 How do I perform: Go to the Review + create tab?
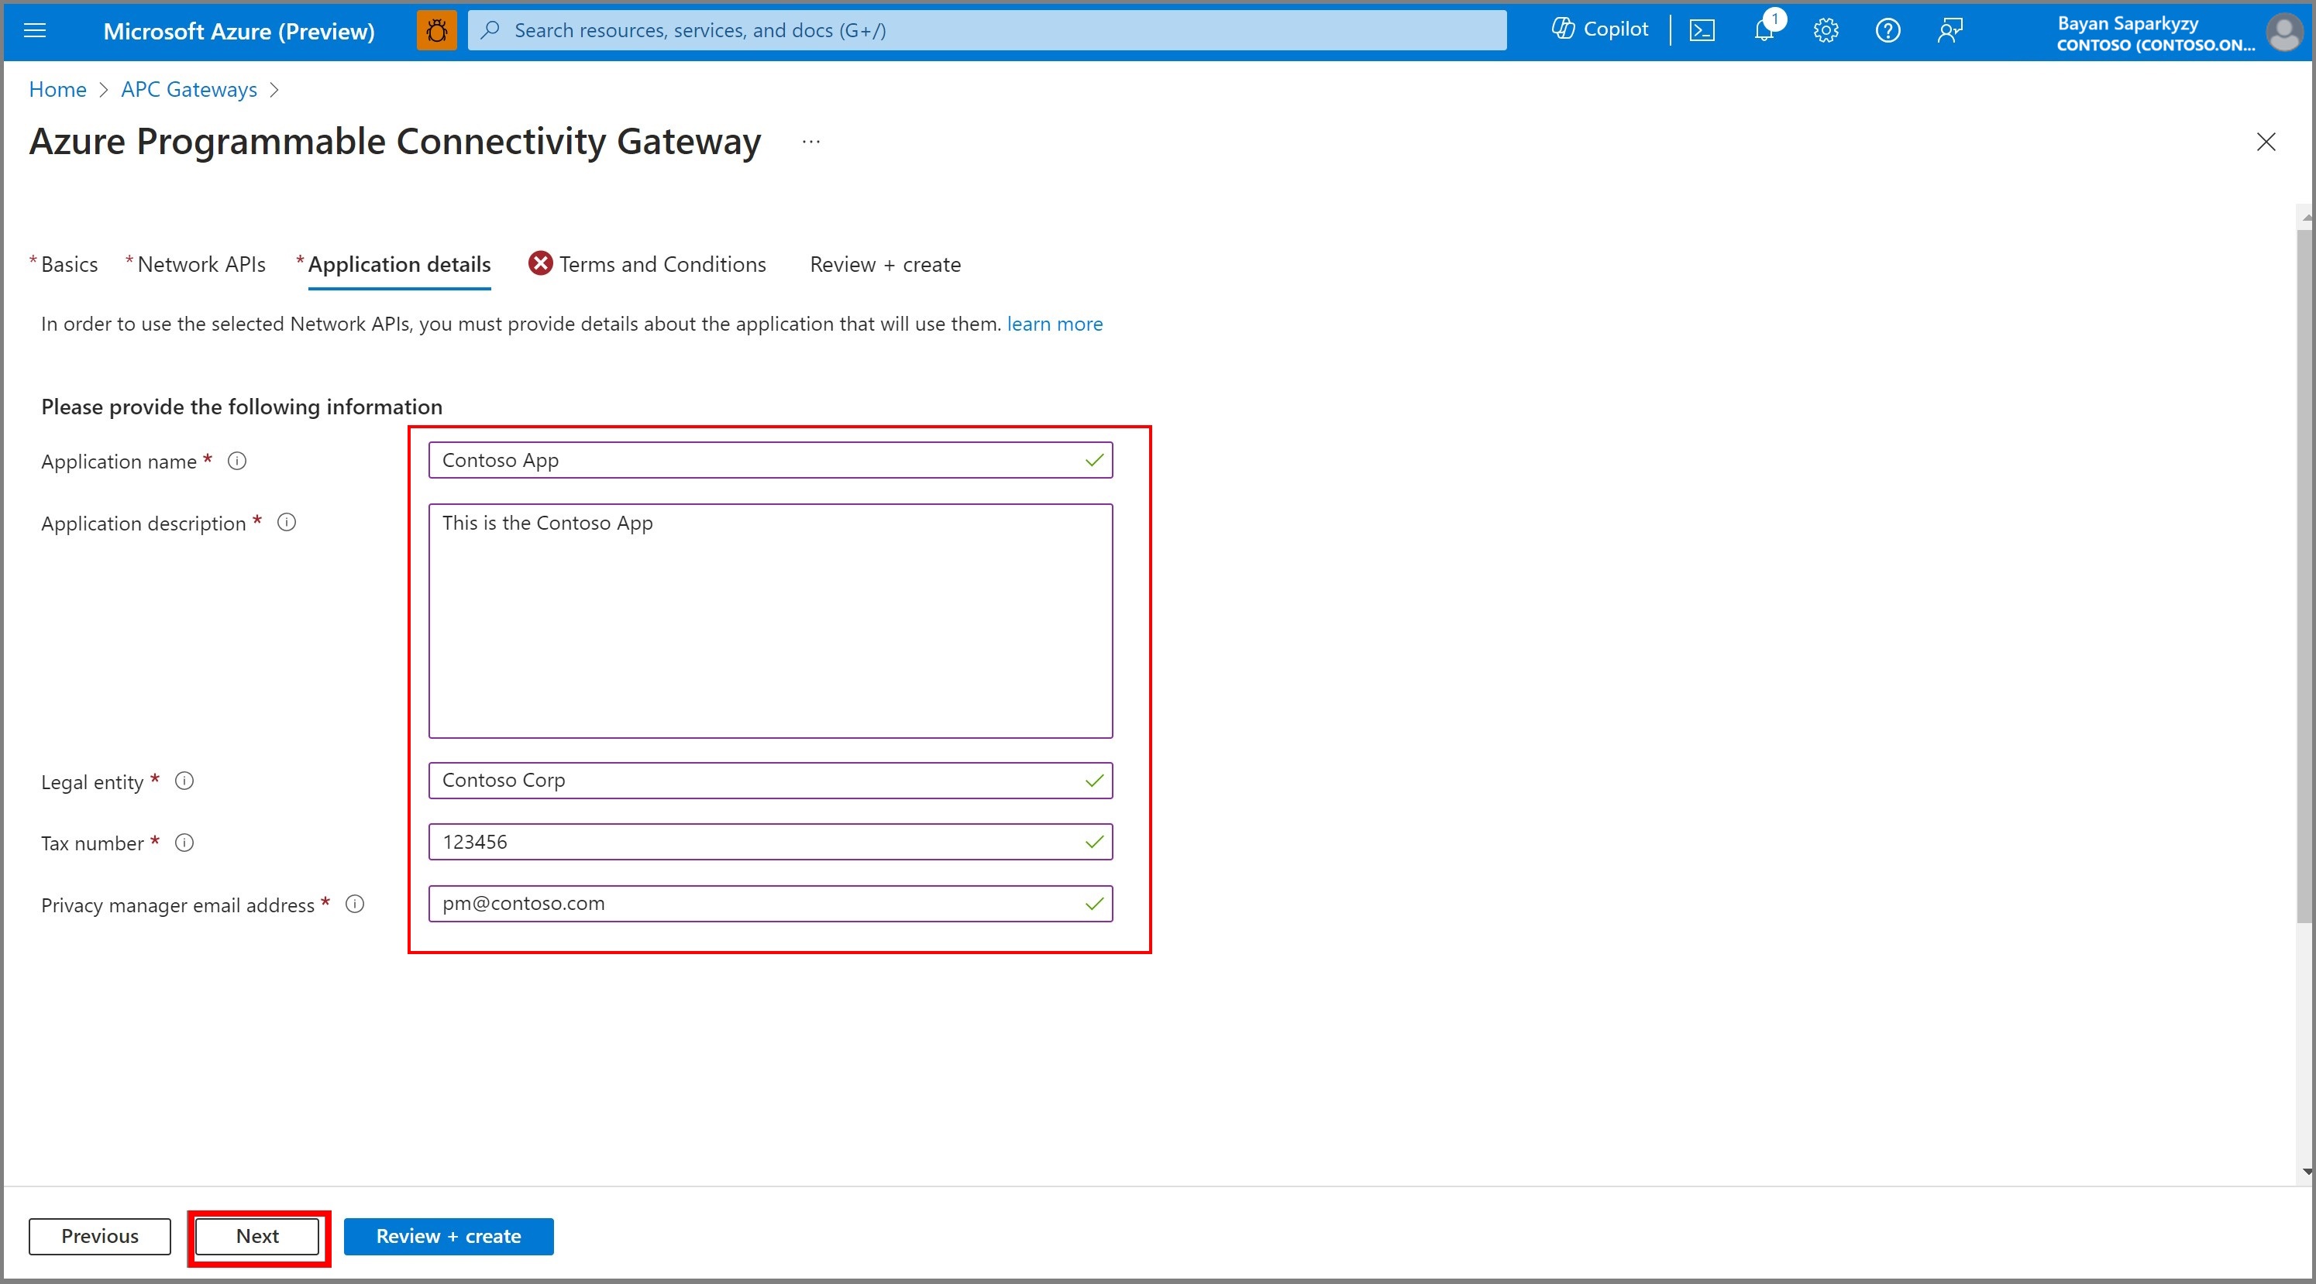886,264
